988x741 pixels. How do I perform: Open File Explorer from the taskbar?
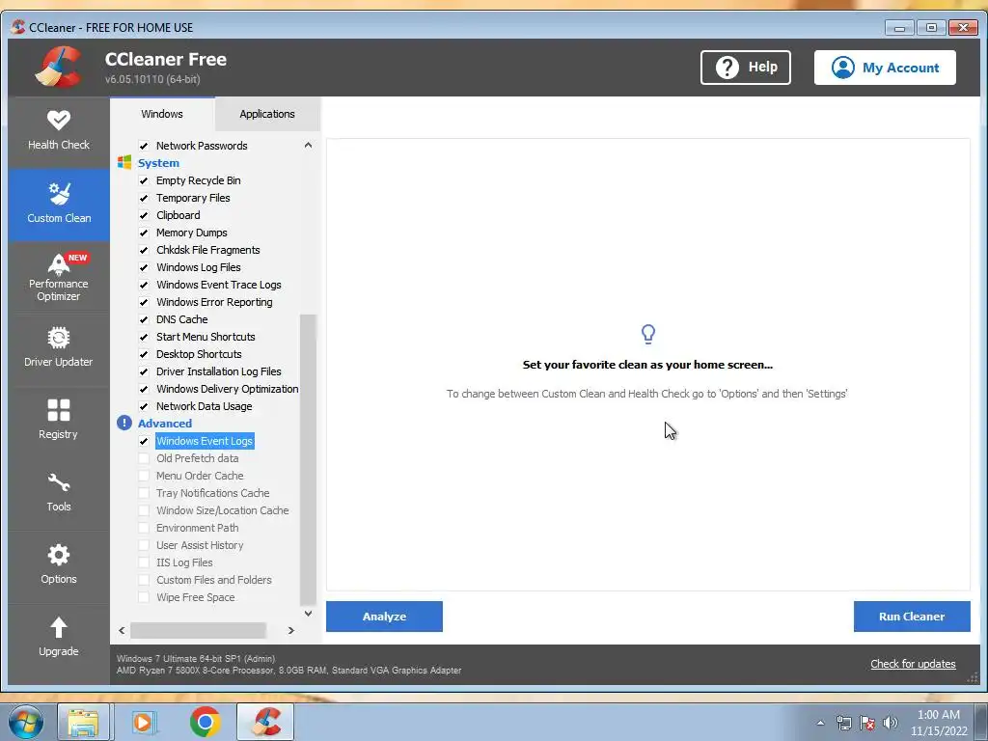(x=84, y=722)
